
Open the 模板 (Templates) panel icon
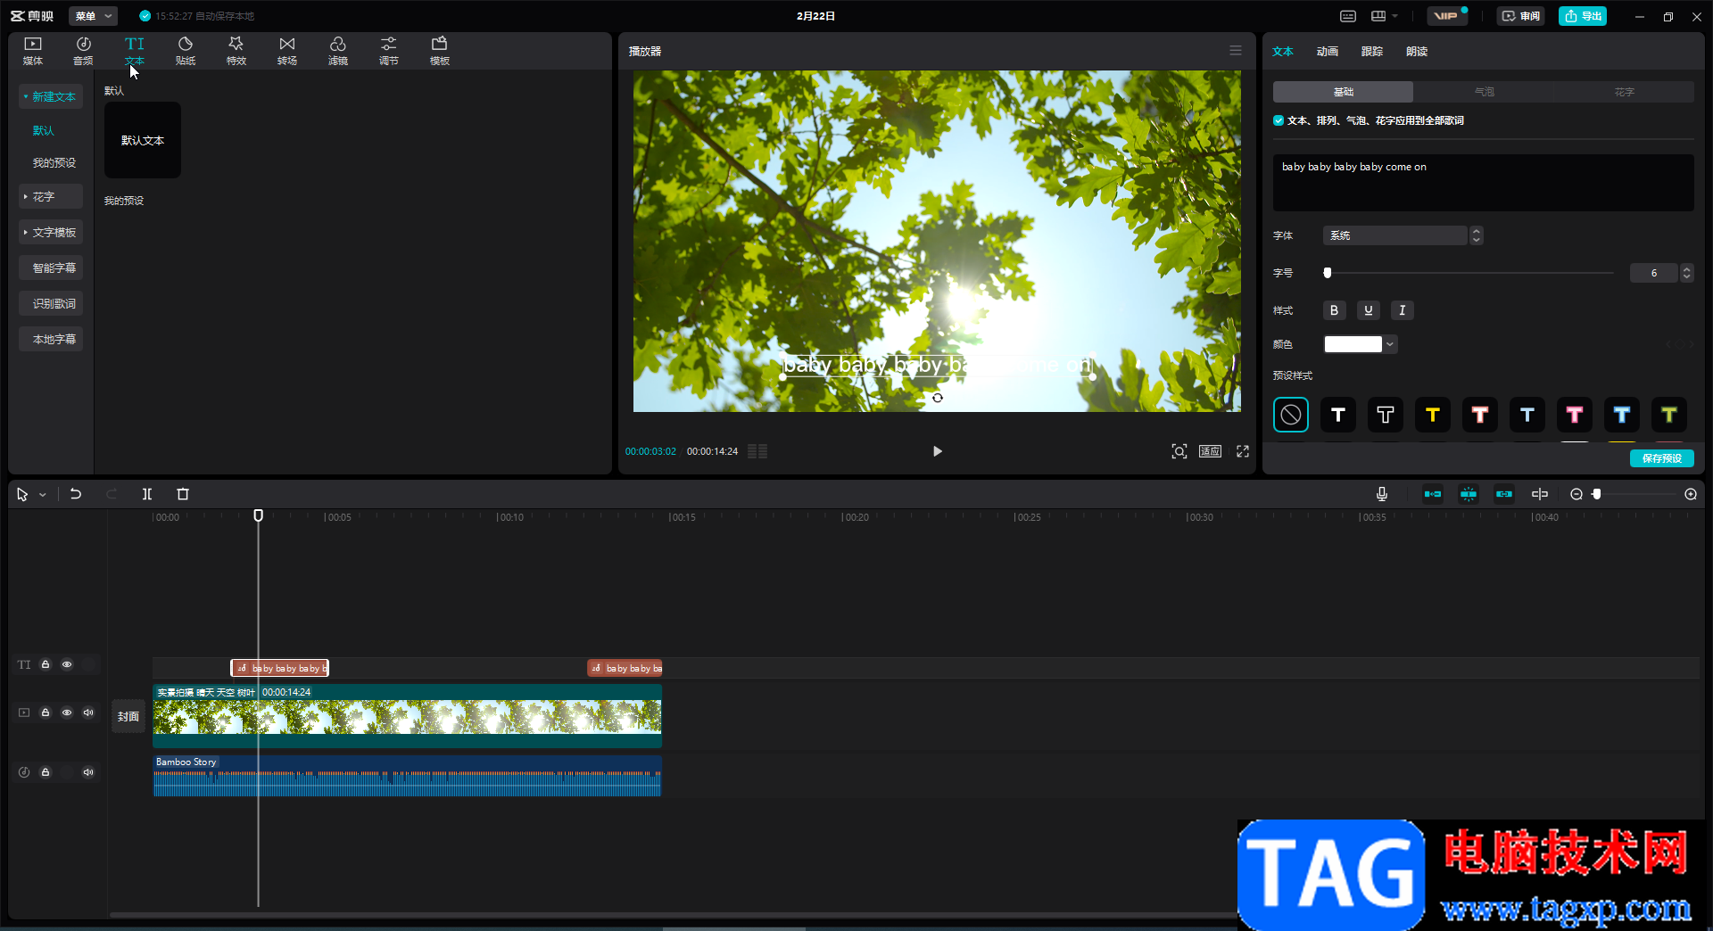coord(440,51)
